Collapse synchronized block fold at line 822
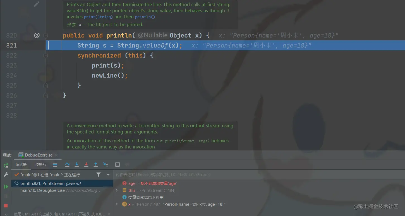The height and width of the screenshot is (216, 405). pos(45,55)
